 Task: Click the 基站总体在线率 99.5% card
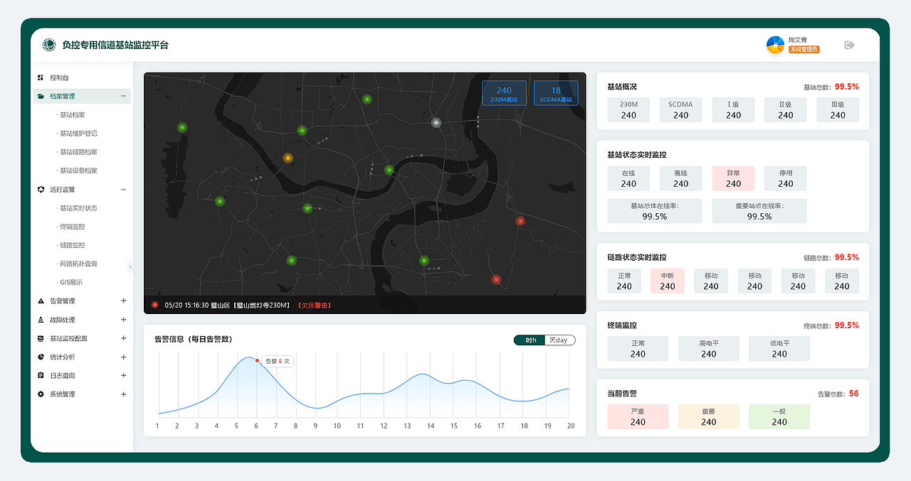point(655,211)
